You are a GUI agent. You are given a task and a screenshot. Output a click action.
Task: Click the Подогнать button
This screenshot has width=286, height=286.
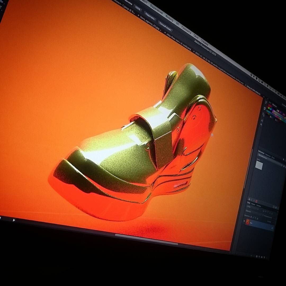tap(150, 16)
